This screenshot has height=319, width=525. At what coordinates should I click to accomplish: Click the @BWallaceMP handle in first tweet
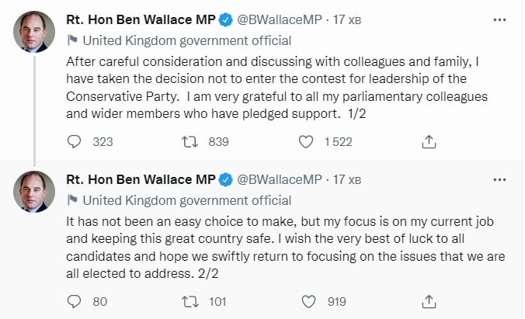pyautogui.click(x=279, y=20)
